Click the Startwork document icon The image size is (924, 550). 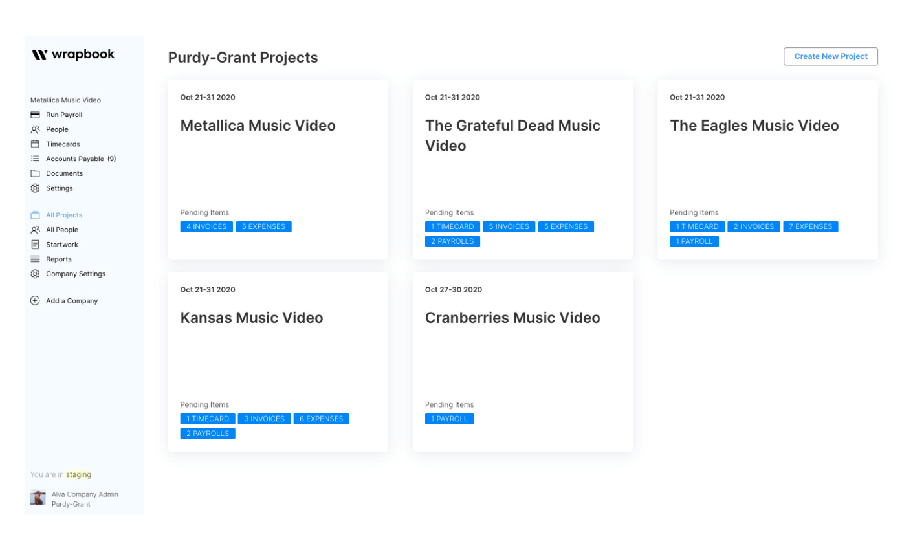(x=36, y=245)
